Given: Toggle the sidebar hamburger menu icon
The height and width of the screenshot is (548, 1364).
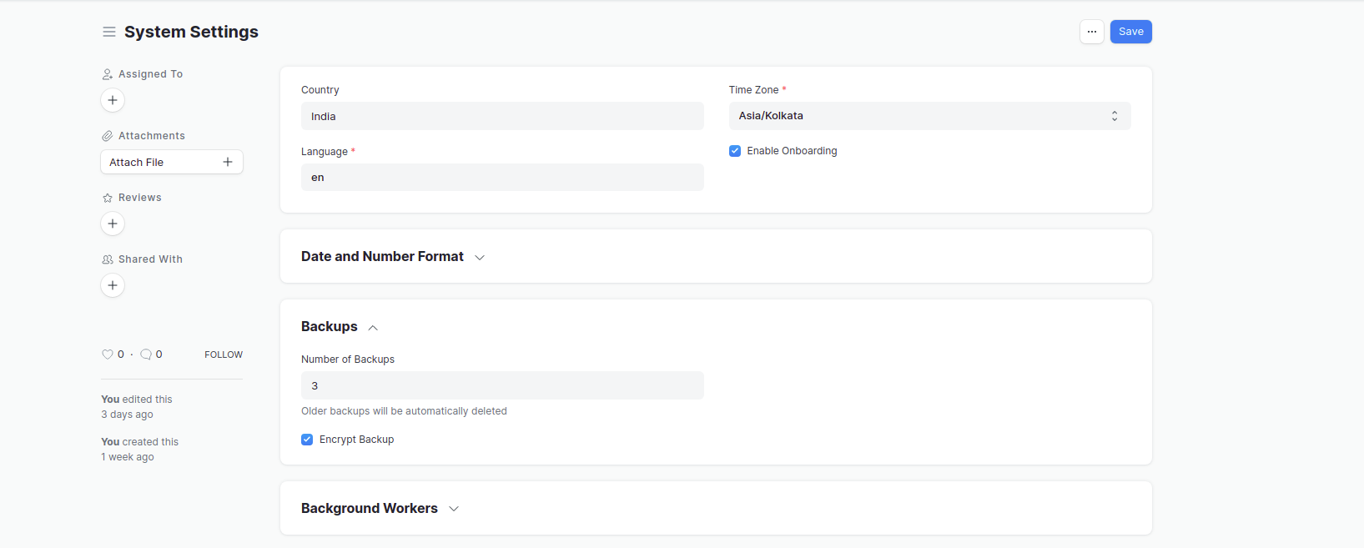Looking at the screenshot, I should click(x=109, y=32).
